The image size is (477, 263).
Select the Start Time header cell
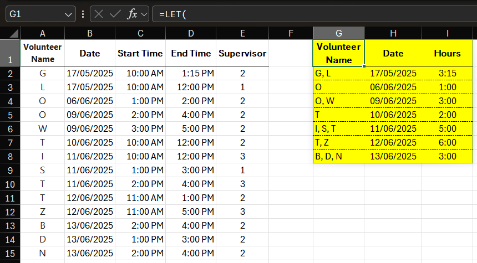[140, 53]
